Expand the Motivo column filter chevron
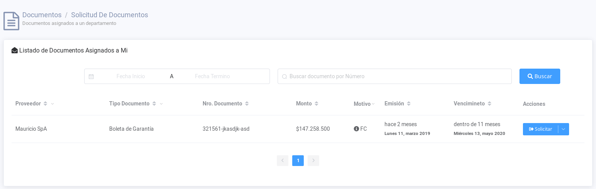596x189 pixels. coord(373,104)
